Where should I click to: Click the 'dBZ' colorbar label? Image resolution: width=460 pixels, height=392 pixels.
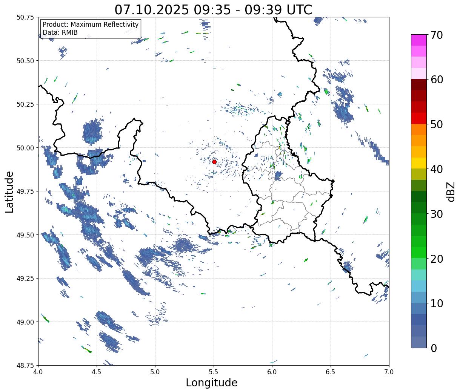coord(451,191)
